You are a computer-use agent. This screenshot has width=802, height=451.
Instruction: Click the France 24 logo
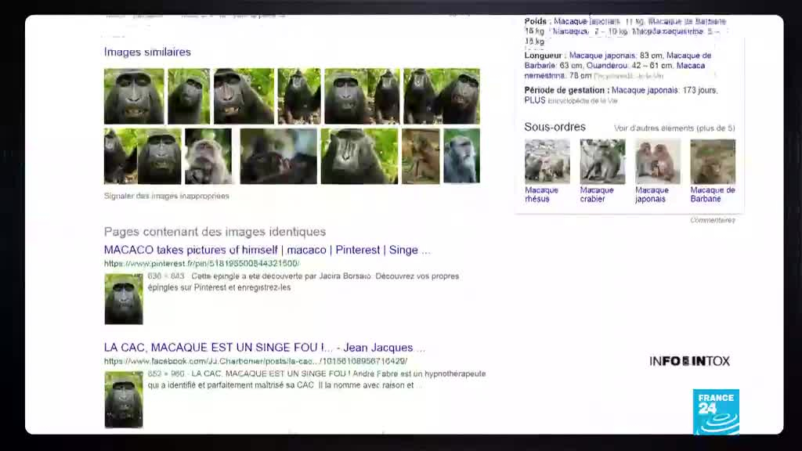point(716,412)
